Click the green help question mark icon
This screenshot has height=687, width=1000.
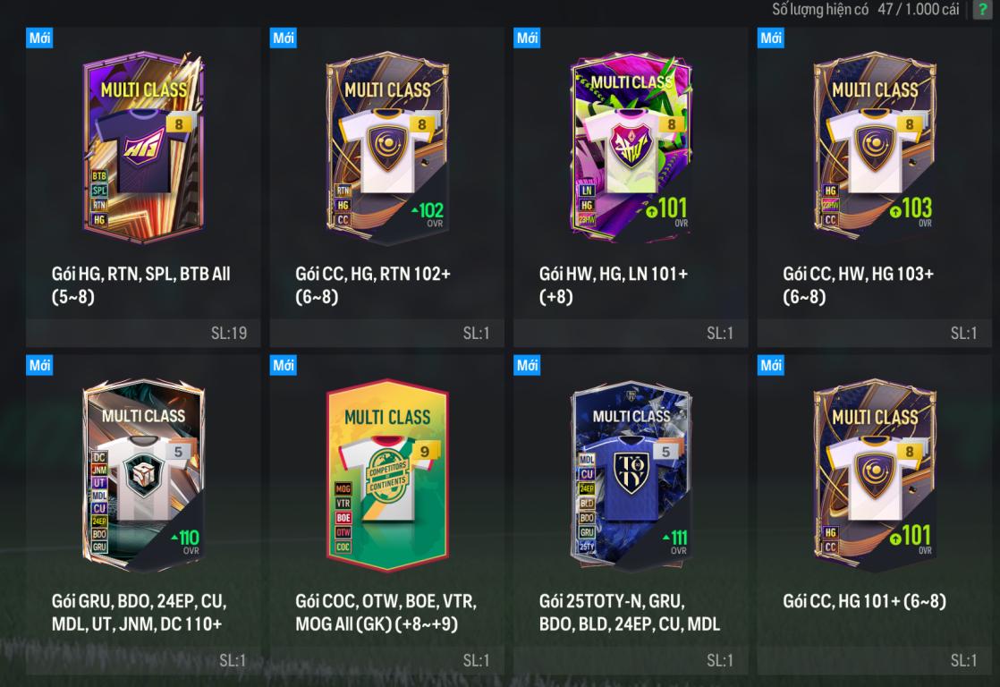pyautogui.click(x=983, y=10)
